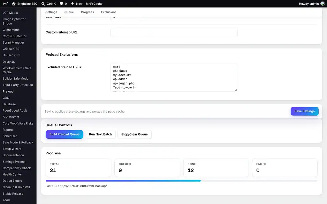Image resolution: width=327 pixels, height=204 pixels.
Task: Open LCP Media sidebar item
Action: coord(10,13)
